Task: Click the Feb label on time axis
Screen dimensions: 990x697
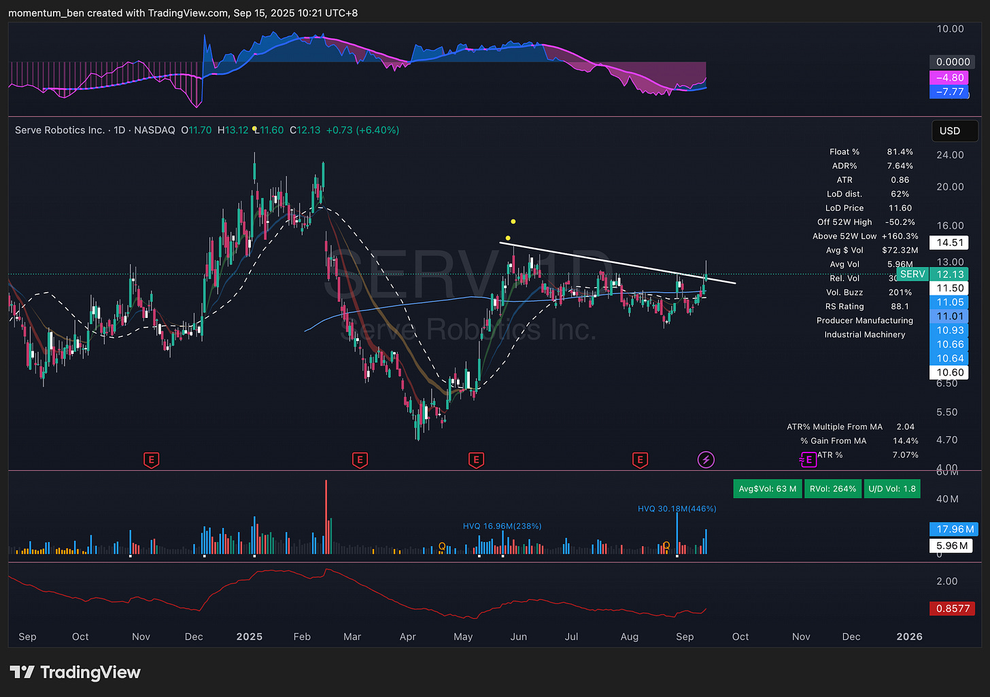Action: tap(302, 637)
